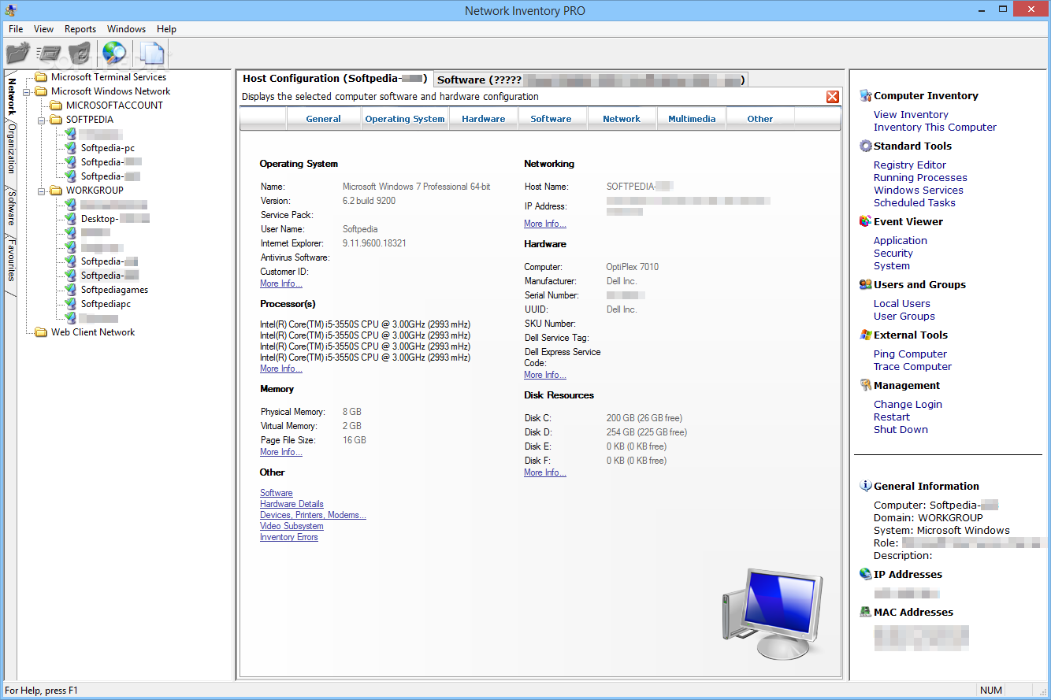Open the Windows menu
1051x700 pixels.
[126, 29]
